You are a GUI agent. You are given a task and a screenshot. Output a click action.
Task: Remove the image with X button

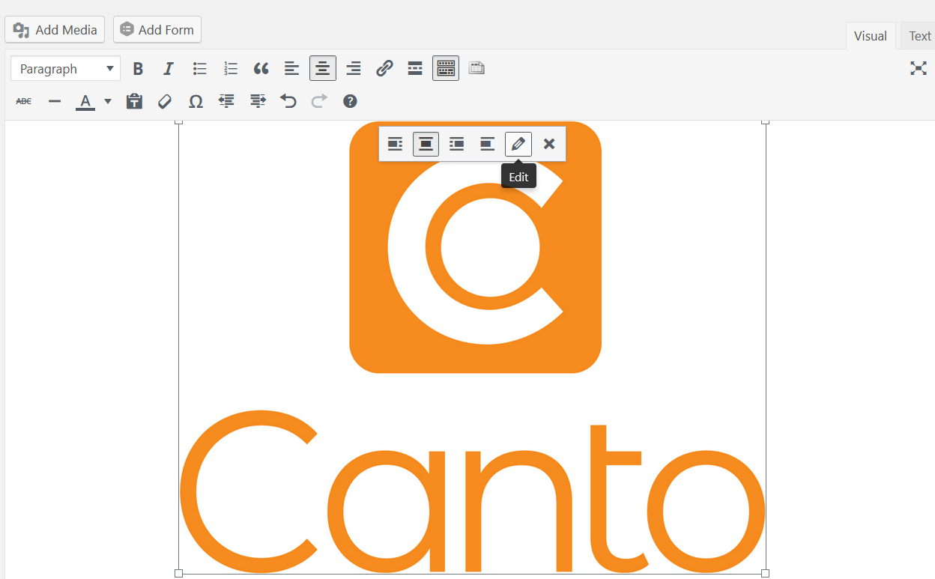tap(549, 144)
